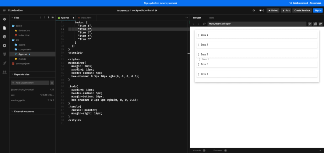Image resolution: width=324 pixels, height=153 pixels.
Task: Expand the bottom console panel chevron
Action: tap(320, 150)
